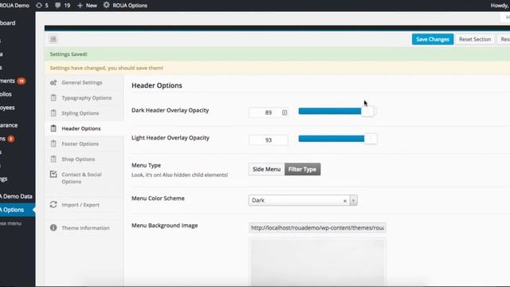The width and height of the screenshot is (510, 287).
Task: Click Howdy account menu in admin bar
Action: pyautogui.click(x=500, y=6)
